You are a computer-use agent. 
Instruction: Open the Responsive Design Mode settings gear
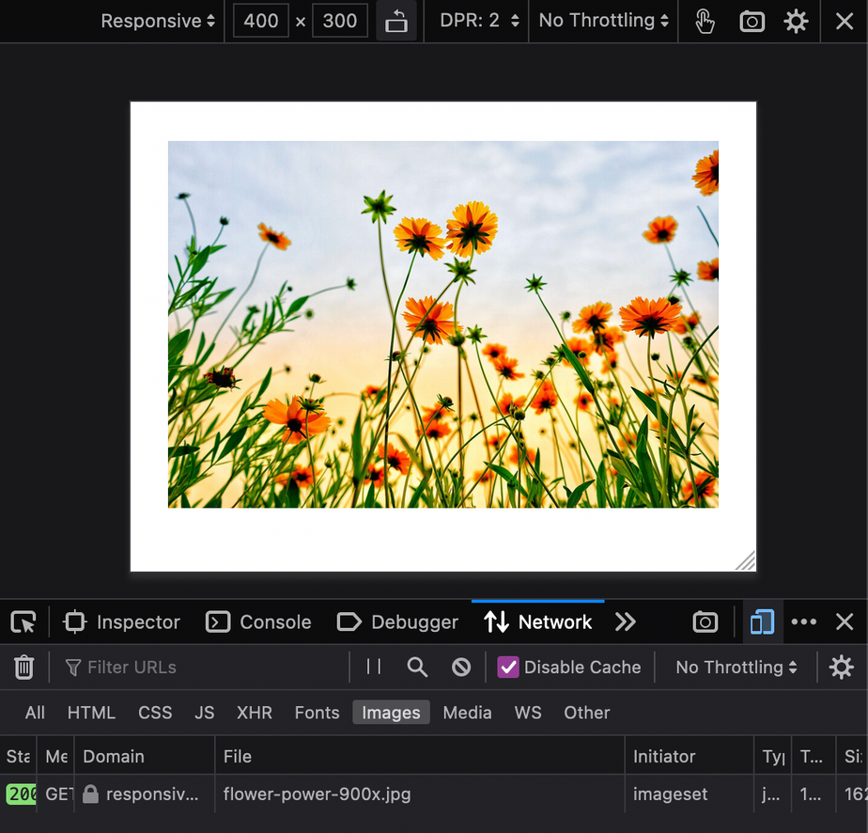[x=796, y=21]
